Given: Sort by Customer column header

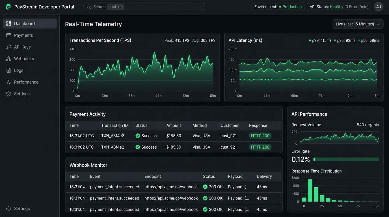Looking at the screenshot, I should click(230, 125).
